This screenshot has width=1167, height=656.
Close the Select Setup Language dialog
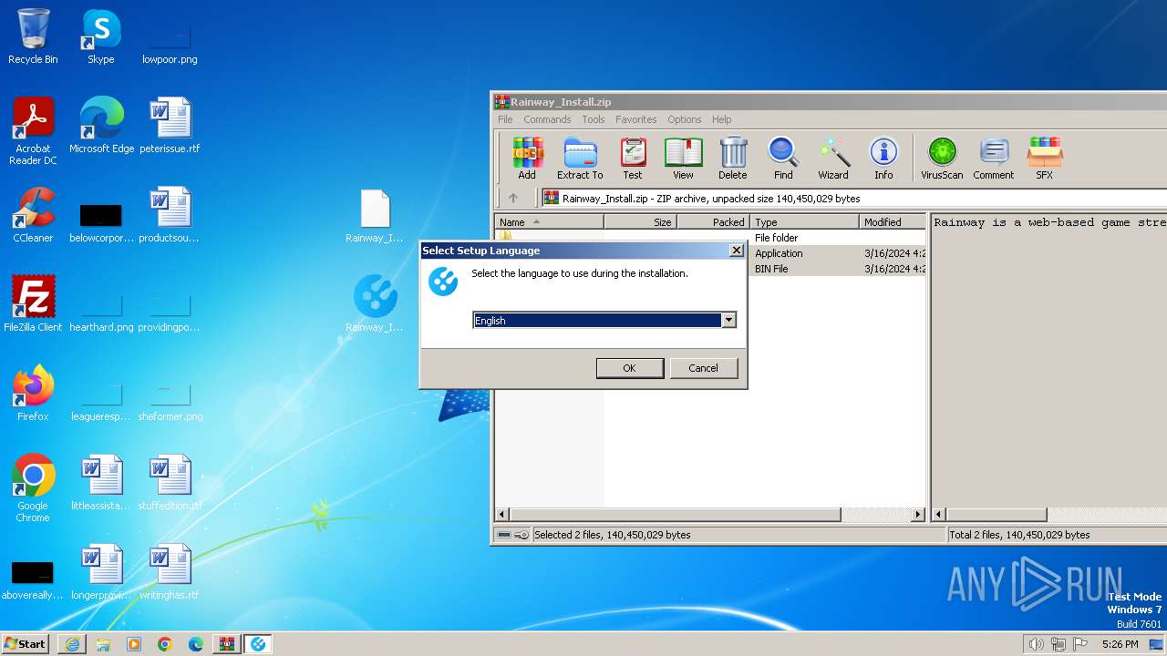pos(737,251)
